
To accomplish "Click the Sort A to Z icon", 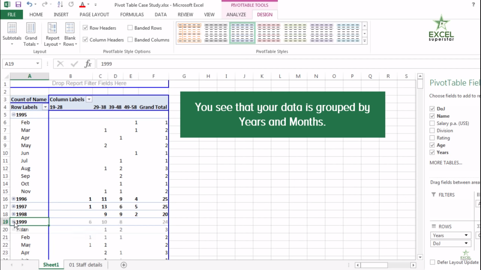I will tap(60, 5).
